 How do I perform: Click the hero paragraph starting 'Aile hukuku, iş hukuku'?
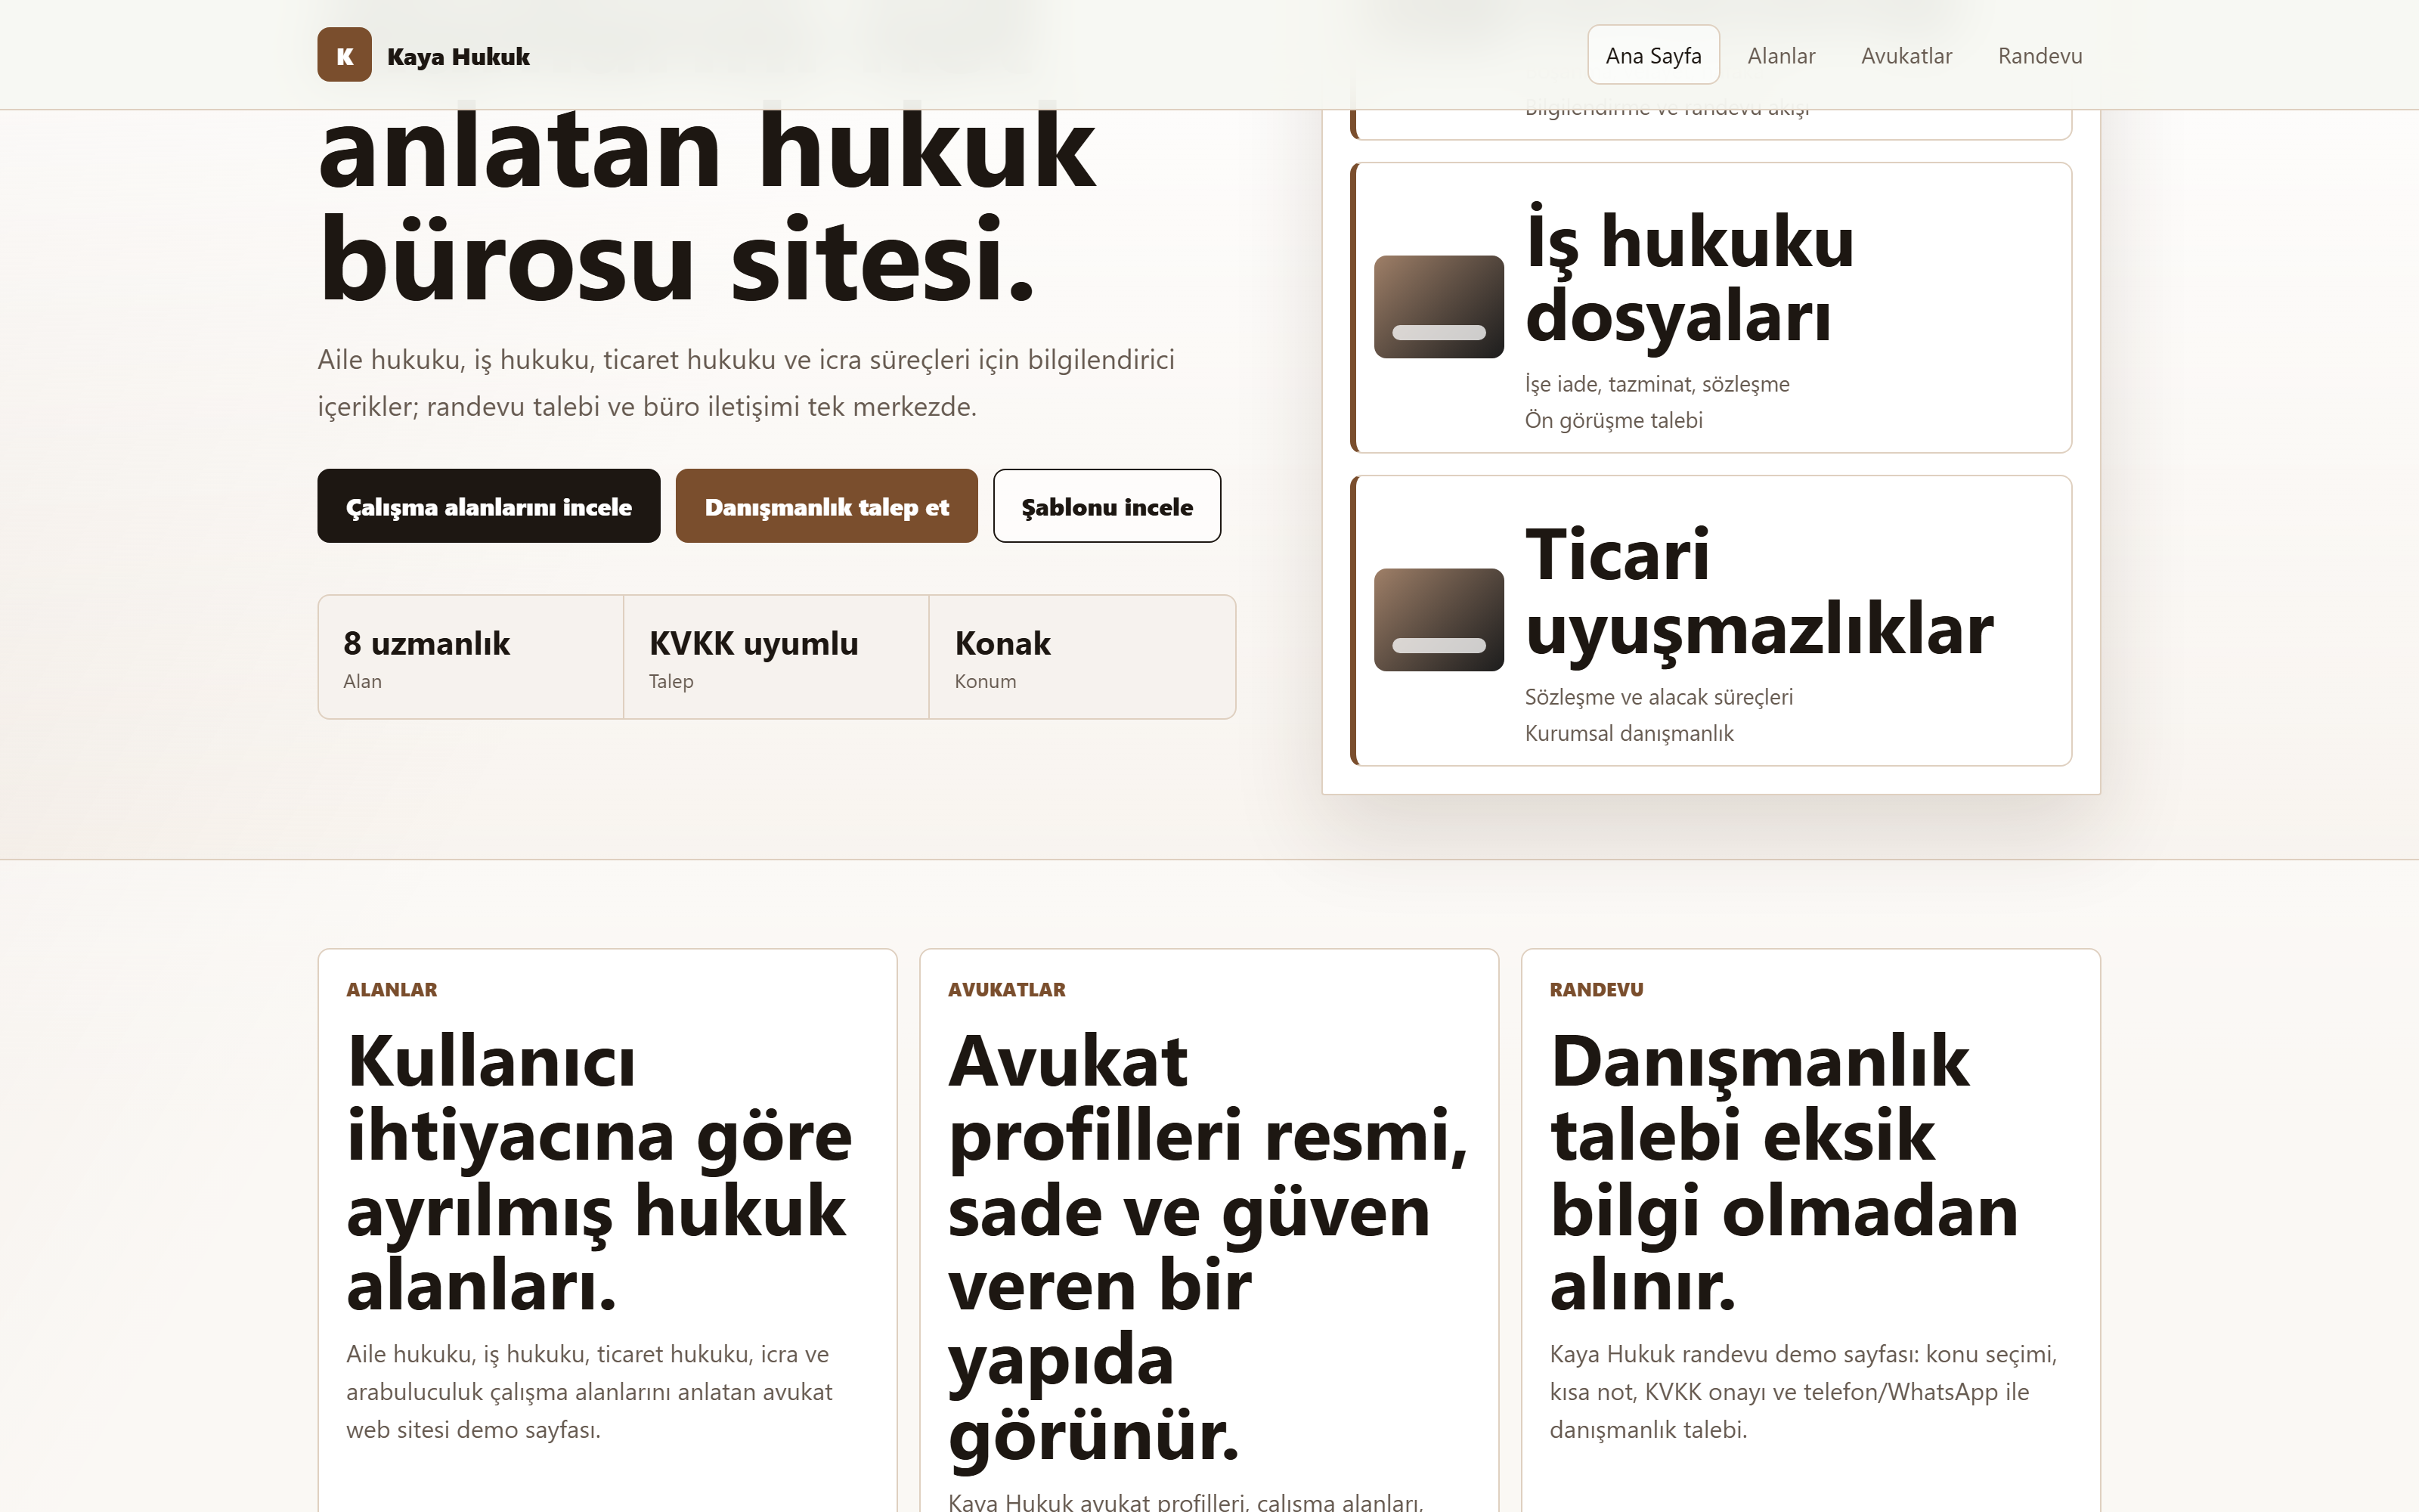(x=747, y=383)
